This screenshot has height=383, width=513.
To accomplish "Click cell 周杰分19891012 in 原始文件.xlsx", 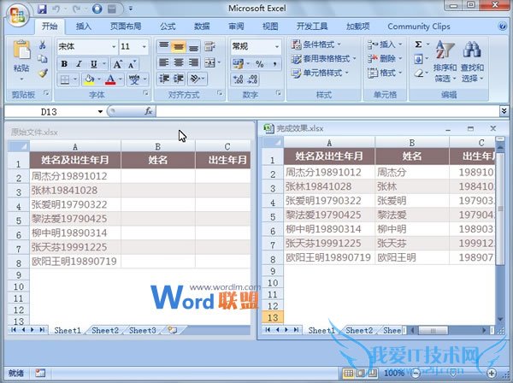I will (x=75, y=176).
